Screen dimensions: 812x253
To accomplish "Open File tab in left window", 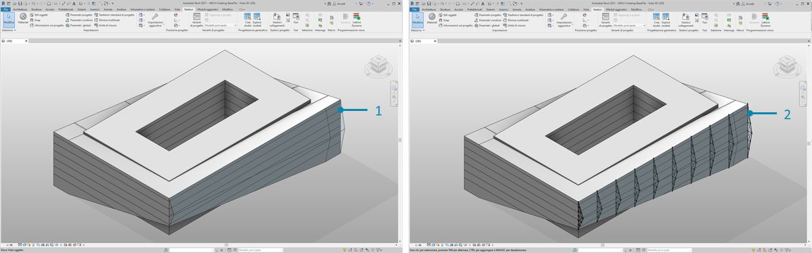I will (x=6, y=9).
